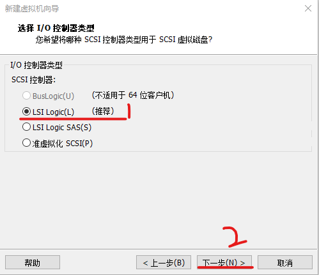319x275 pixels.
Task: Click the greyed-out BusLogic(U) radio button
Action: pos(26,96)
